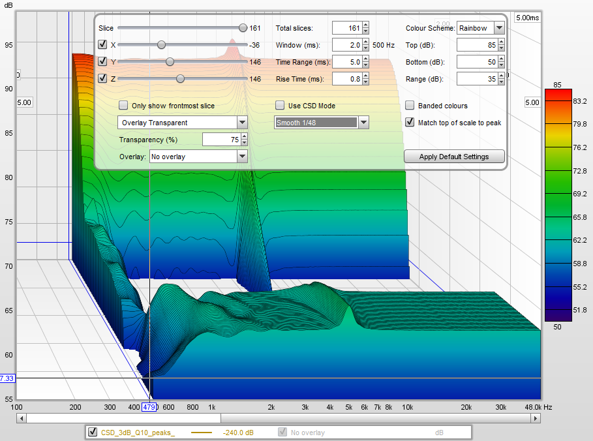
Task: Click the -240.0 dB legend value
Action: (238, 433)
